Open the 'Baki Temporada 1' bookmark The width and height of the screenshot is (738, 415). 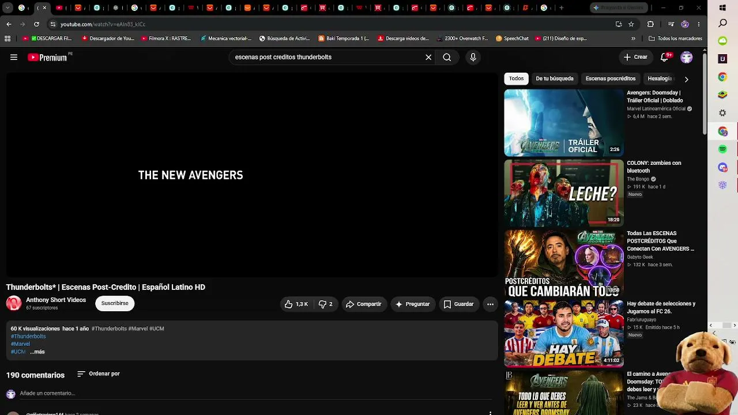pyautogui.click(x=344, y=39)
